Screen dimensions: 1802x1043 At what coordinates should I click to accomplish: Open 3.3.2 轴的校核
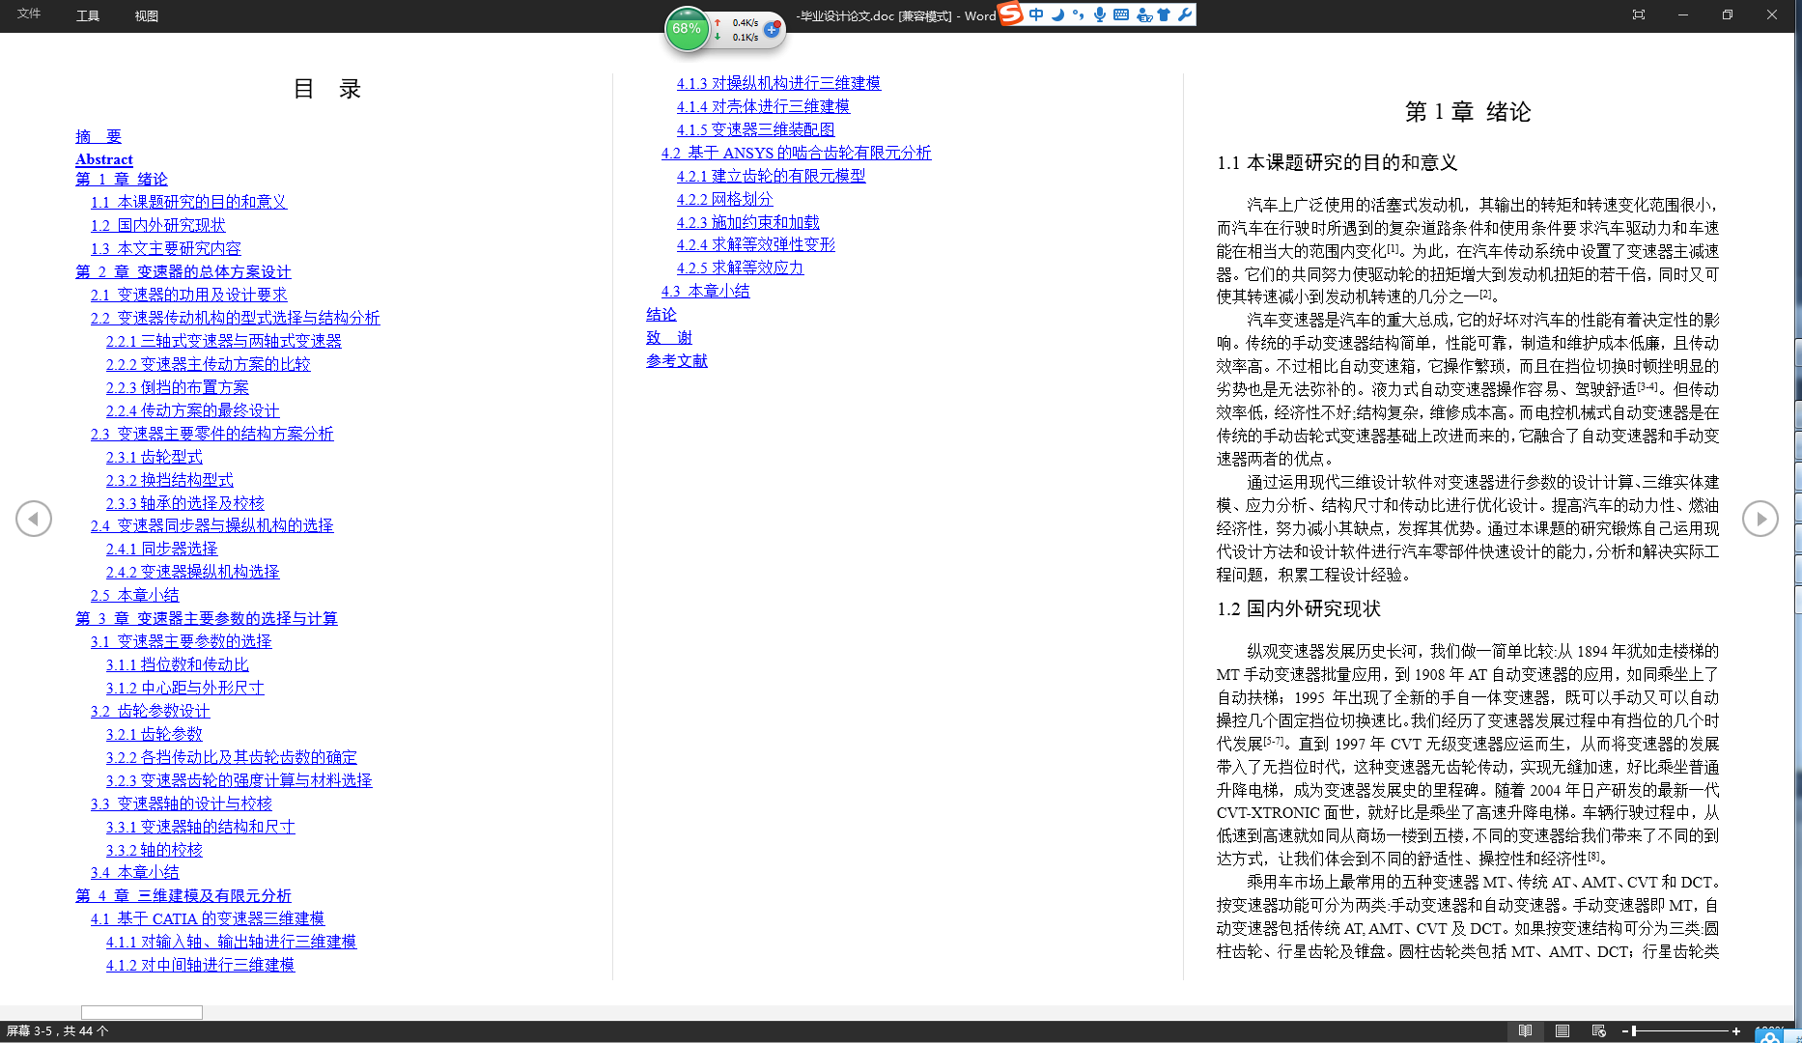click(x=155, y=850)
